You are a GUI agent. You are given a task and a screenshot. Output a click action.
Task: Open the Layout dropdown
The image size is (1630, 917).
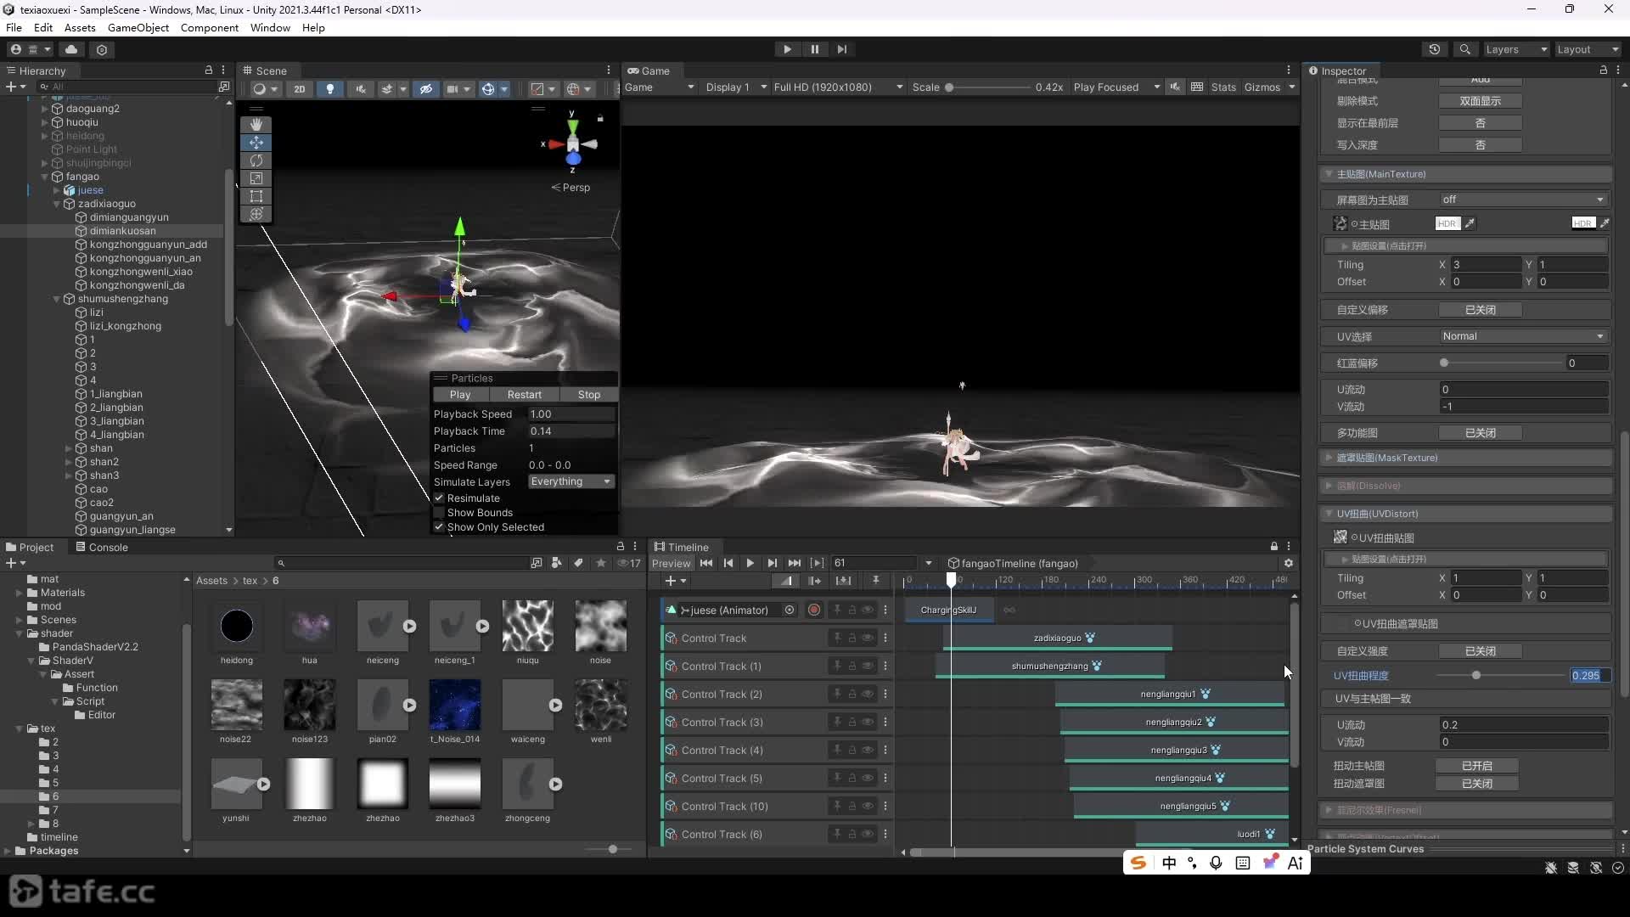coord(1588,49)
